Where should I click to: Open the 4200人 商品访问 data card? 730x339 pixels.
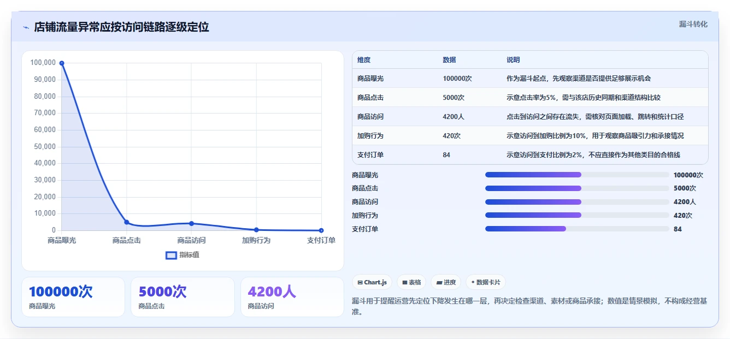click(x=292, y=297)
